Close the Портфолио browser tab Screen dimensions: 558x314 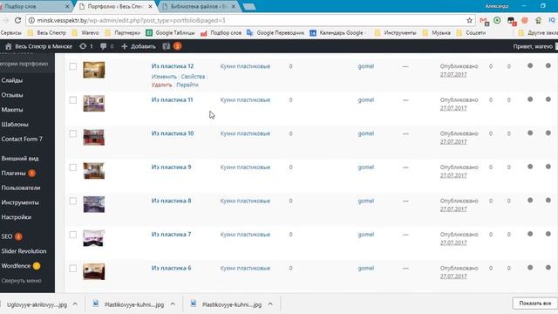coord(150,6)
